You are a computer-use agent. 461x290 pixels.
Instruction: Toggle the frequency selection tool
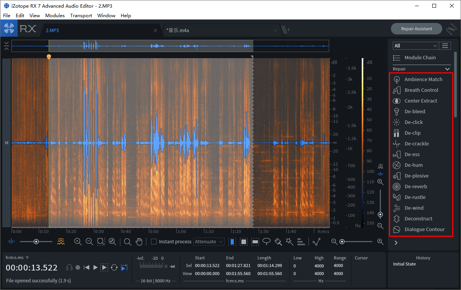click(255, 241)
